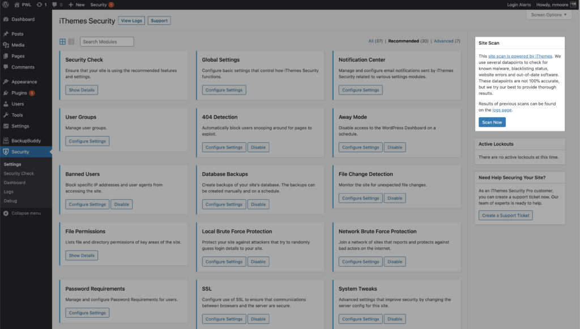Open the logs page link
Image resolution: width=580 pixels, height=329 pixels.
coord(502,110)
